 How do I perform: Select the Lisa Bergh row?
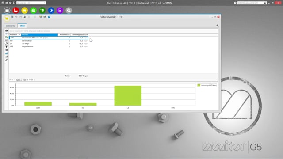point(49,44)
